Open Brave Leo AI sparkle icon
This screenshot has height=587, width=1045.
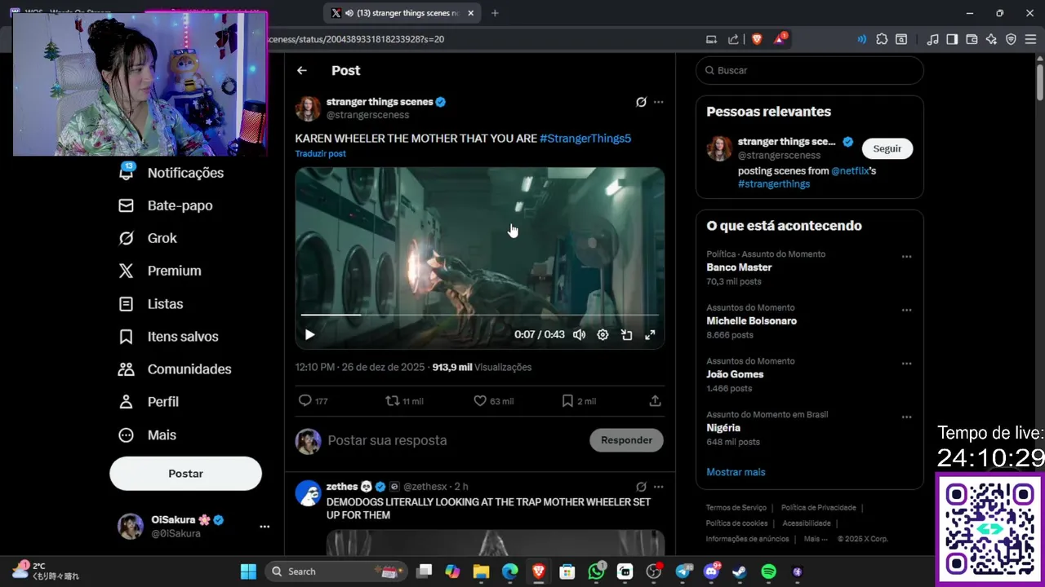(x=991, y=39)
